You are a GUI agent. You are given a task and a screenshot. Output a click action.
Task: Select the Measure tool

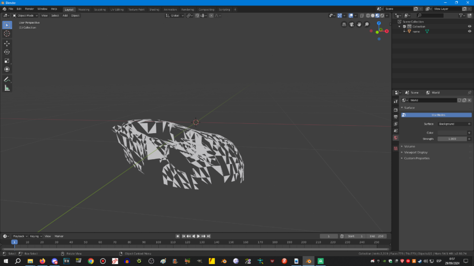coord(7,88)
